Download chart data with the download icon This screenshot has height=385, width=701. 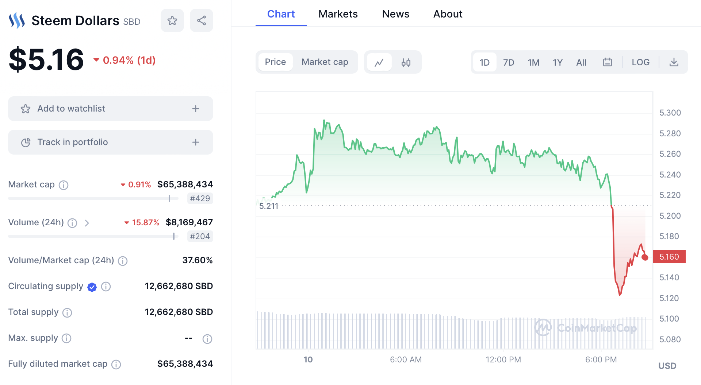point(674,62)
